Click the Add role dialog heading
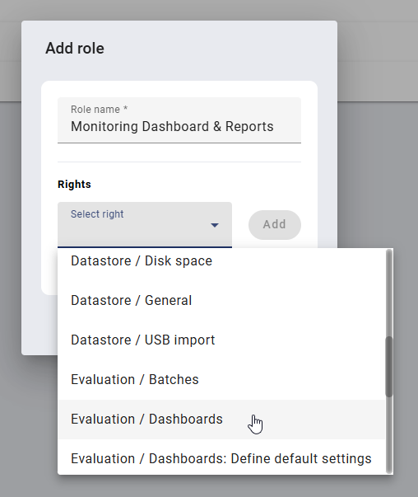418x497 pixels. (x=75, y=49)
